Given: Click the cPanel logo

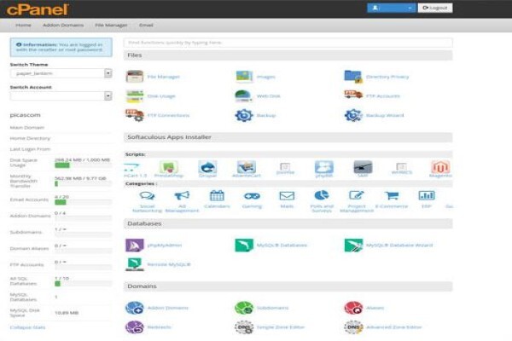Looking at the screenshot, I should [38, 9].
